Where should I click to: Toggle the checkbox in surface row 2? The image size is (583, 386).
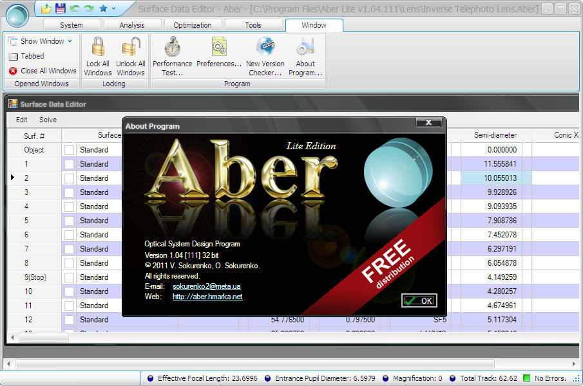[69, 178]
